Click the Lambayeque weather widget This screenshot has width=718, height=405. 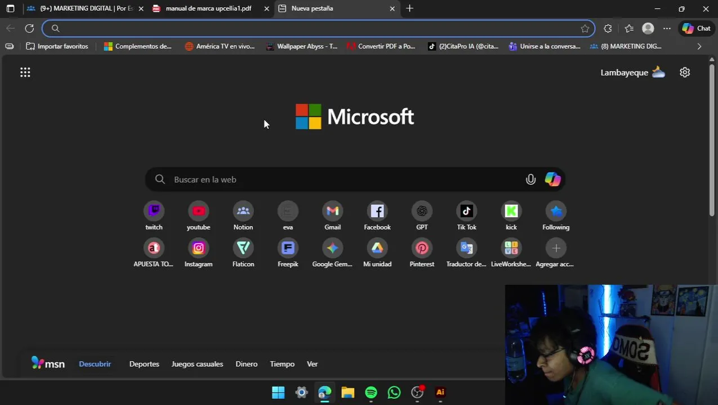click(x=632, y=72)
